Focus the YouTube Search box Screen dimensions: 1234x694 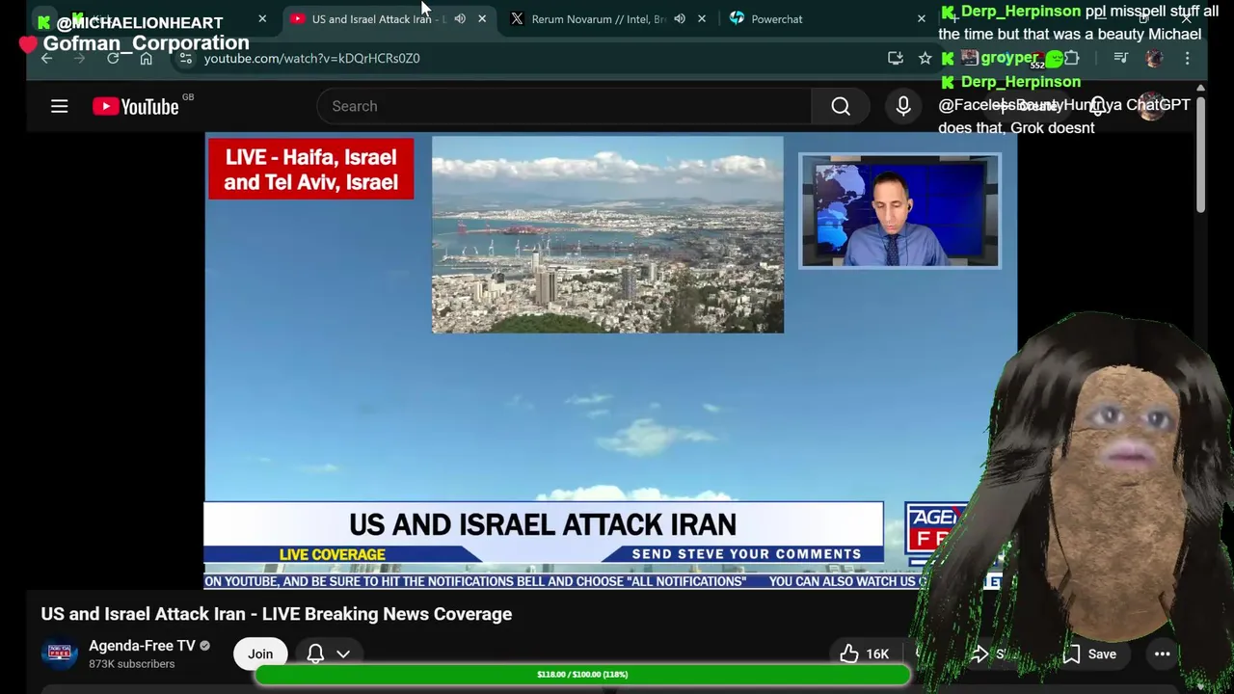(x=564, y=106)
